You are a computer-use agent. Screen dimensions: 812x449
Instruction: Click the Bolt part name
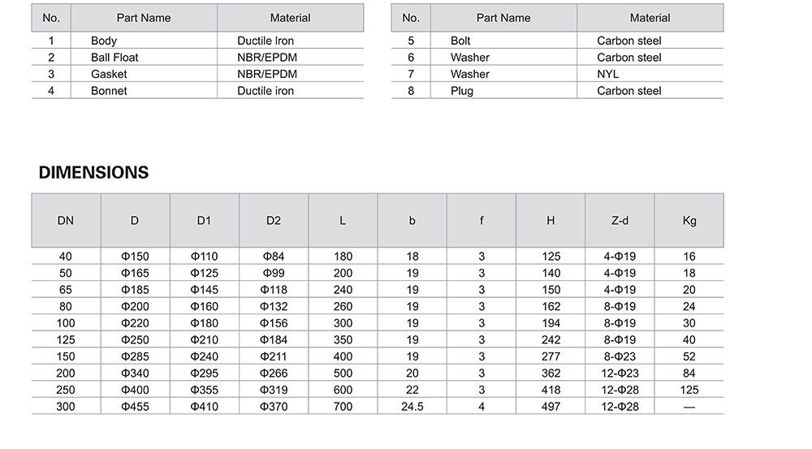pos(460,41)
